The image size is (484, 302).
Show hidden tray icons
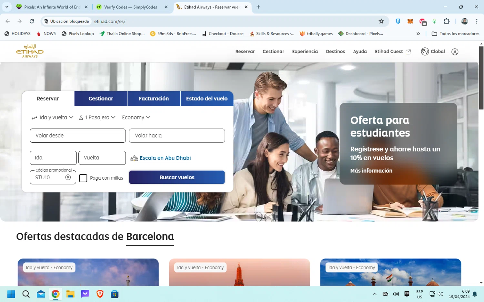point(374,294)
